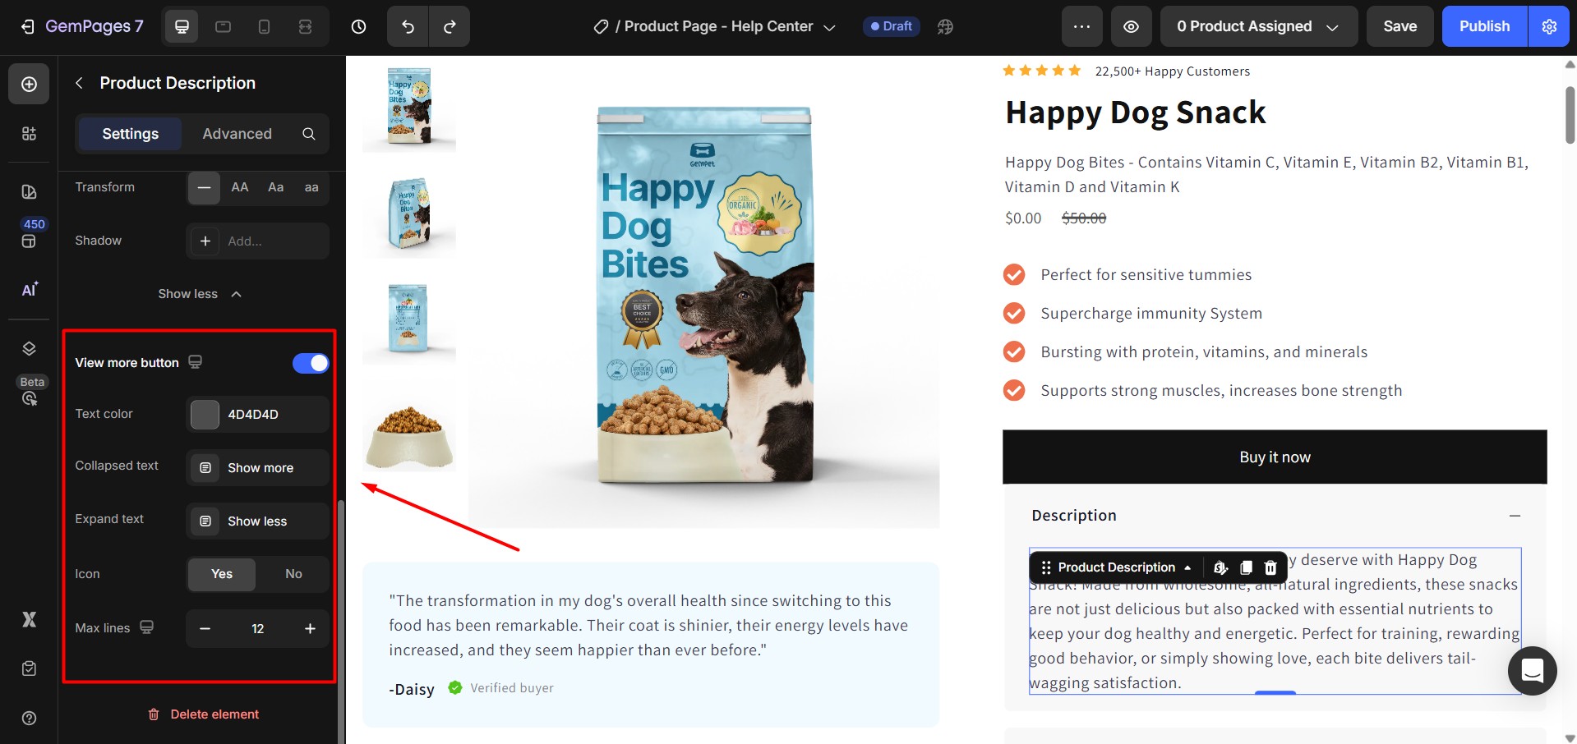Image resolution: width=1577 pixels, height=744 pixels.
Task: Select the AI assistant tool in sidebar
Action: 29,290
